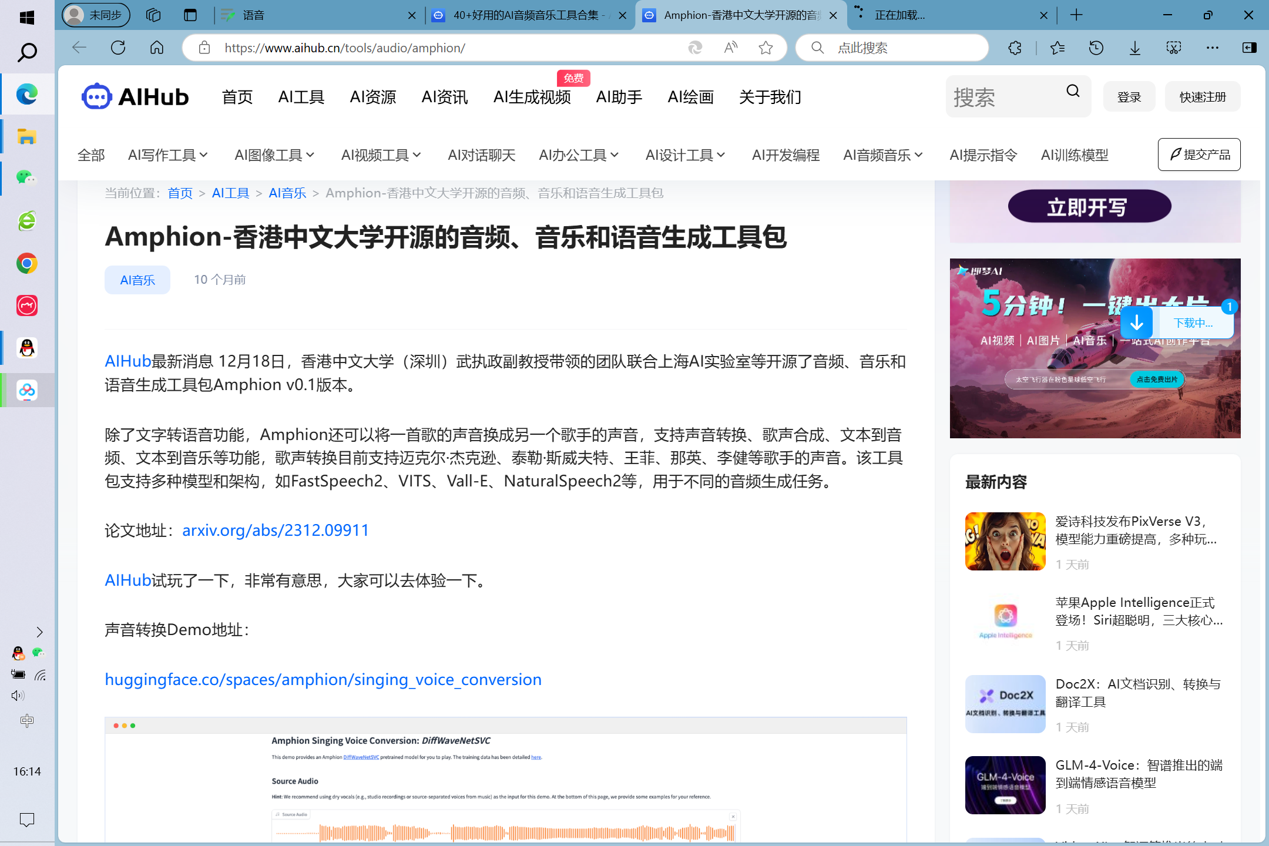
Task: Click the 立即开写 banner button
Action: 1090,206
